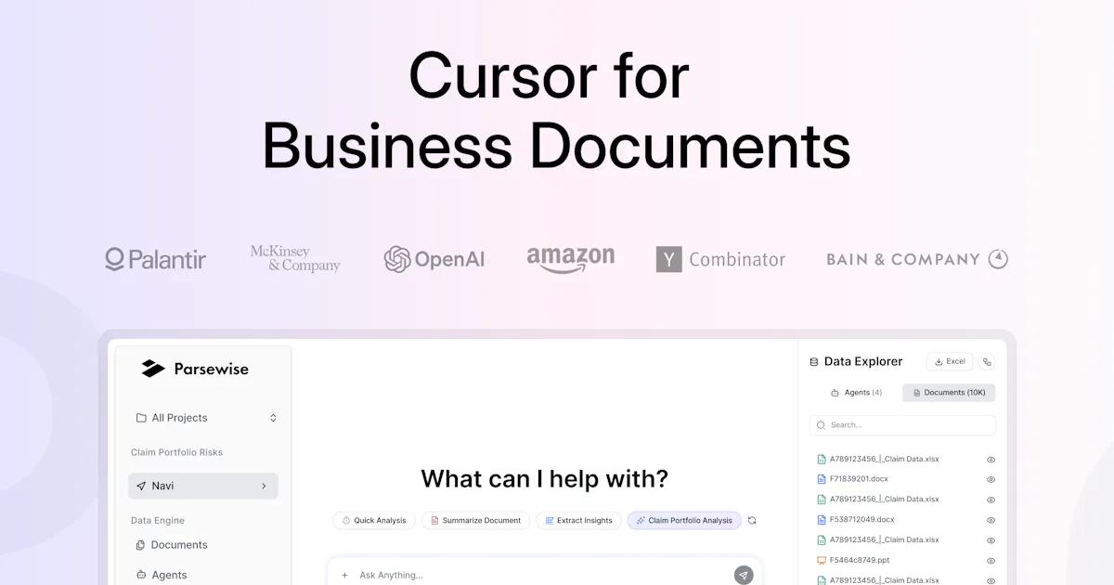Open file F71839201.docx
The image size is (1114, 585).
859,479
